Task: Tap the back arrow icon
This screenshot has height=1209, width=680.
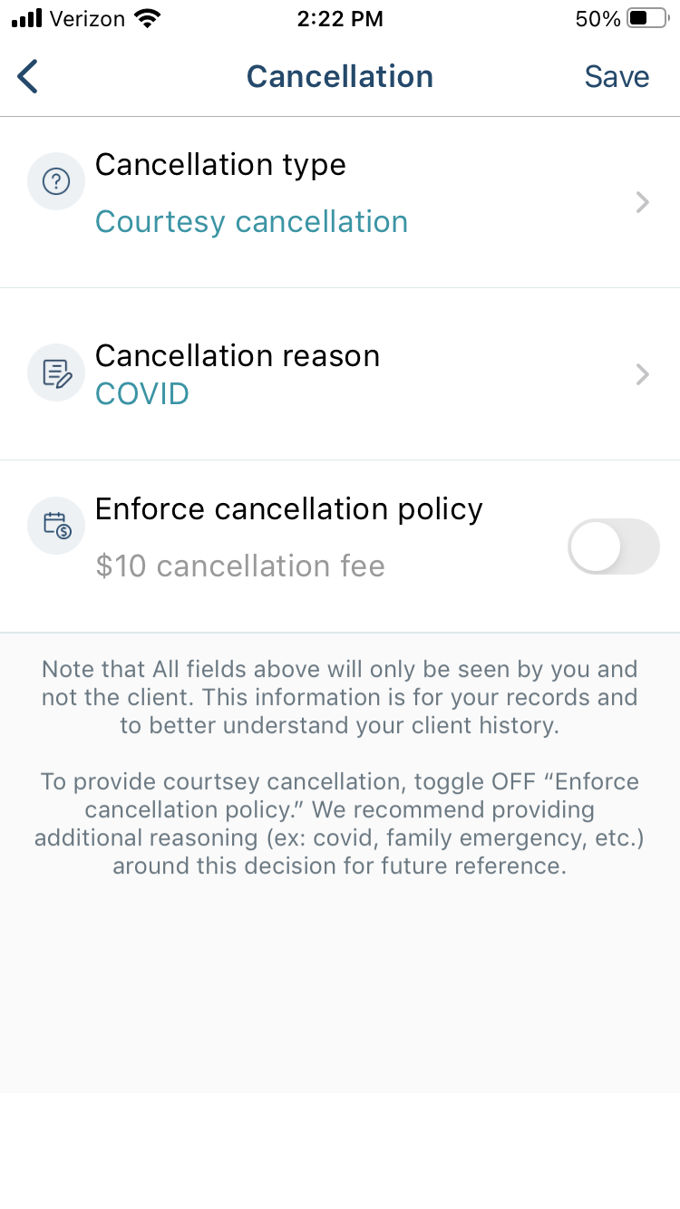Action: tap(28, 76)
